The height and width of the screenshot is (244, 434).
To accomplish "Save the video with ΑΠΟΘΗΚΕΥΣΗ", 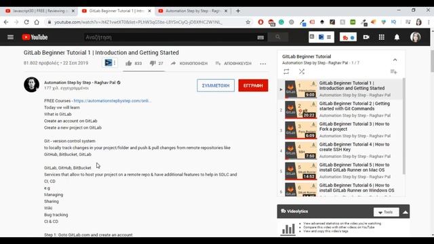I will [233, 63].
